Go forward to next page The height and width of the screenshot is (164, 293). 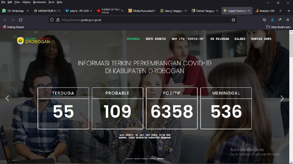[x=13, y=20]
